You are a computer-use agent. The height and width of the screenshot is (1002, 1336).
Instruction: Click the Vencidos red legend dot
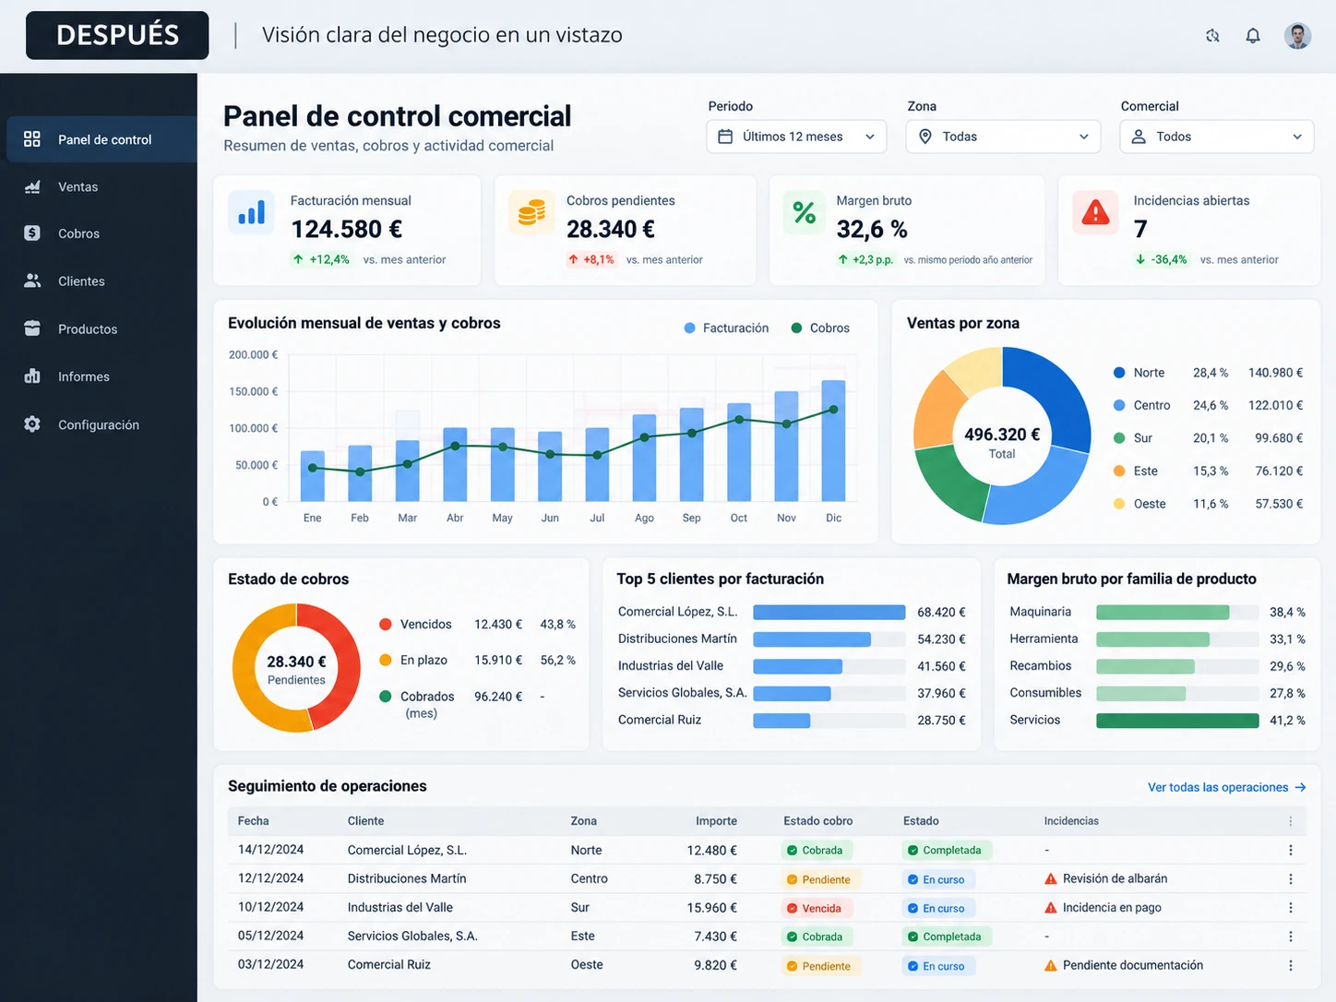(386, 625)
